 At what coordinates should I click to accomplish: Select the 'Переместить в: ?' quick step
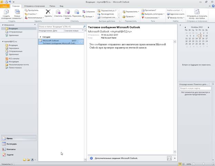(x=107, y=11)
